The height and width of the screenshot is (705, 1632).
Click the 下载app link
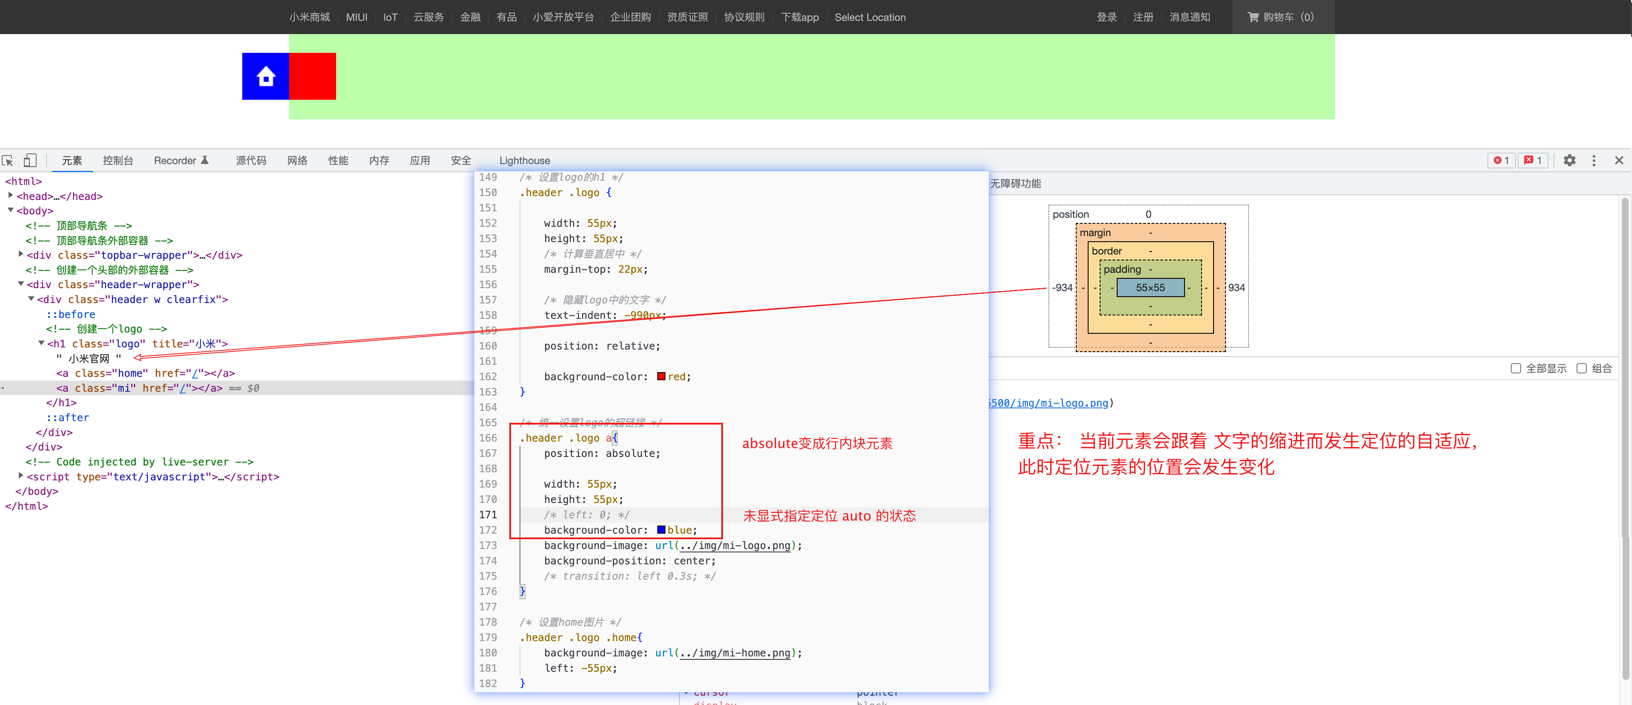[x=799, y=17]
